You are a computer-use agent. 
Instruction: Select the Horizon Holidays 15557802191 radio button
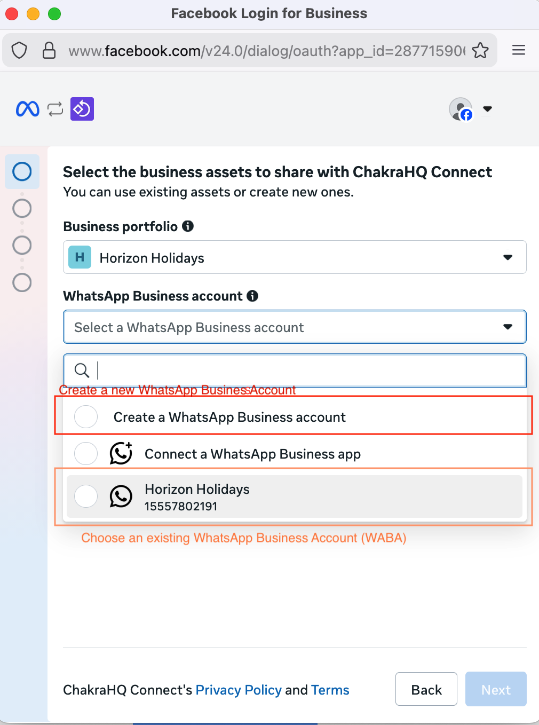[x=86, y=496]
